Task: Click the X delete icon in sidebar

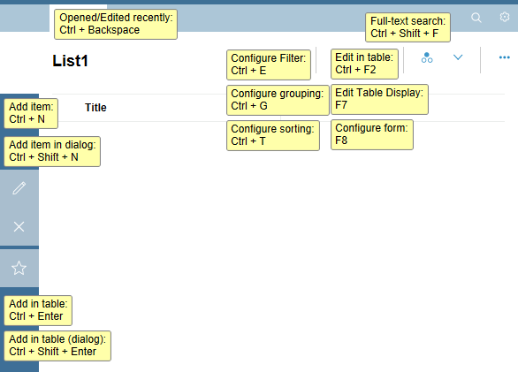Action: [x=19, y=226]
